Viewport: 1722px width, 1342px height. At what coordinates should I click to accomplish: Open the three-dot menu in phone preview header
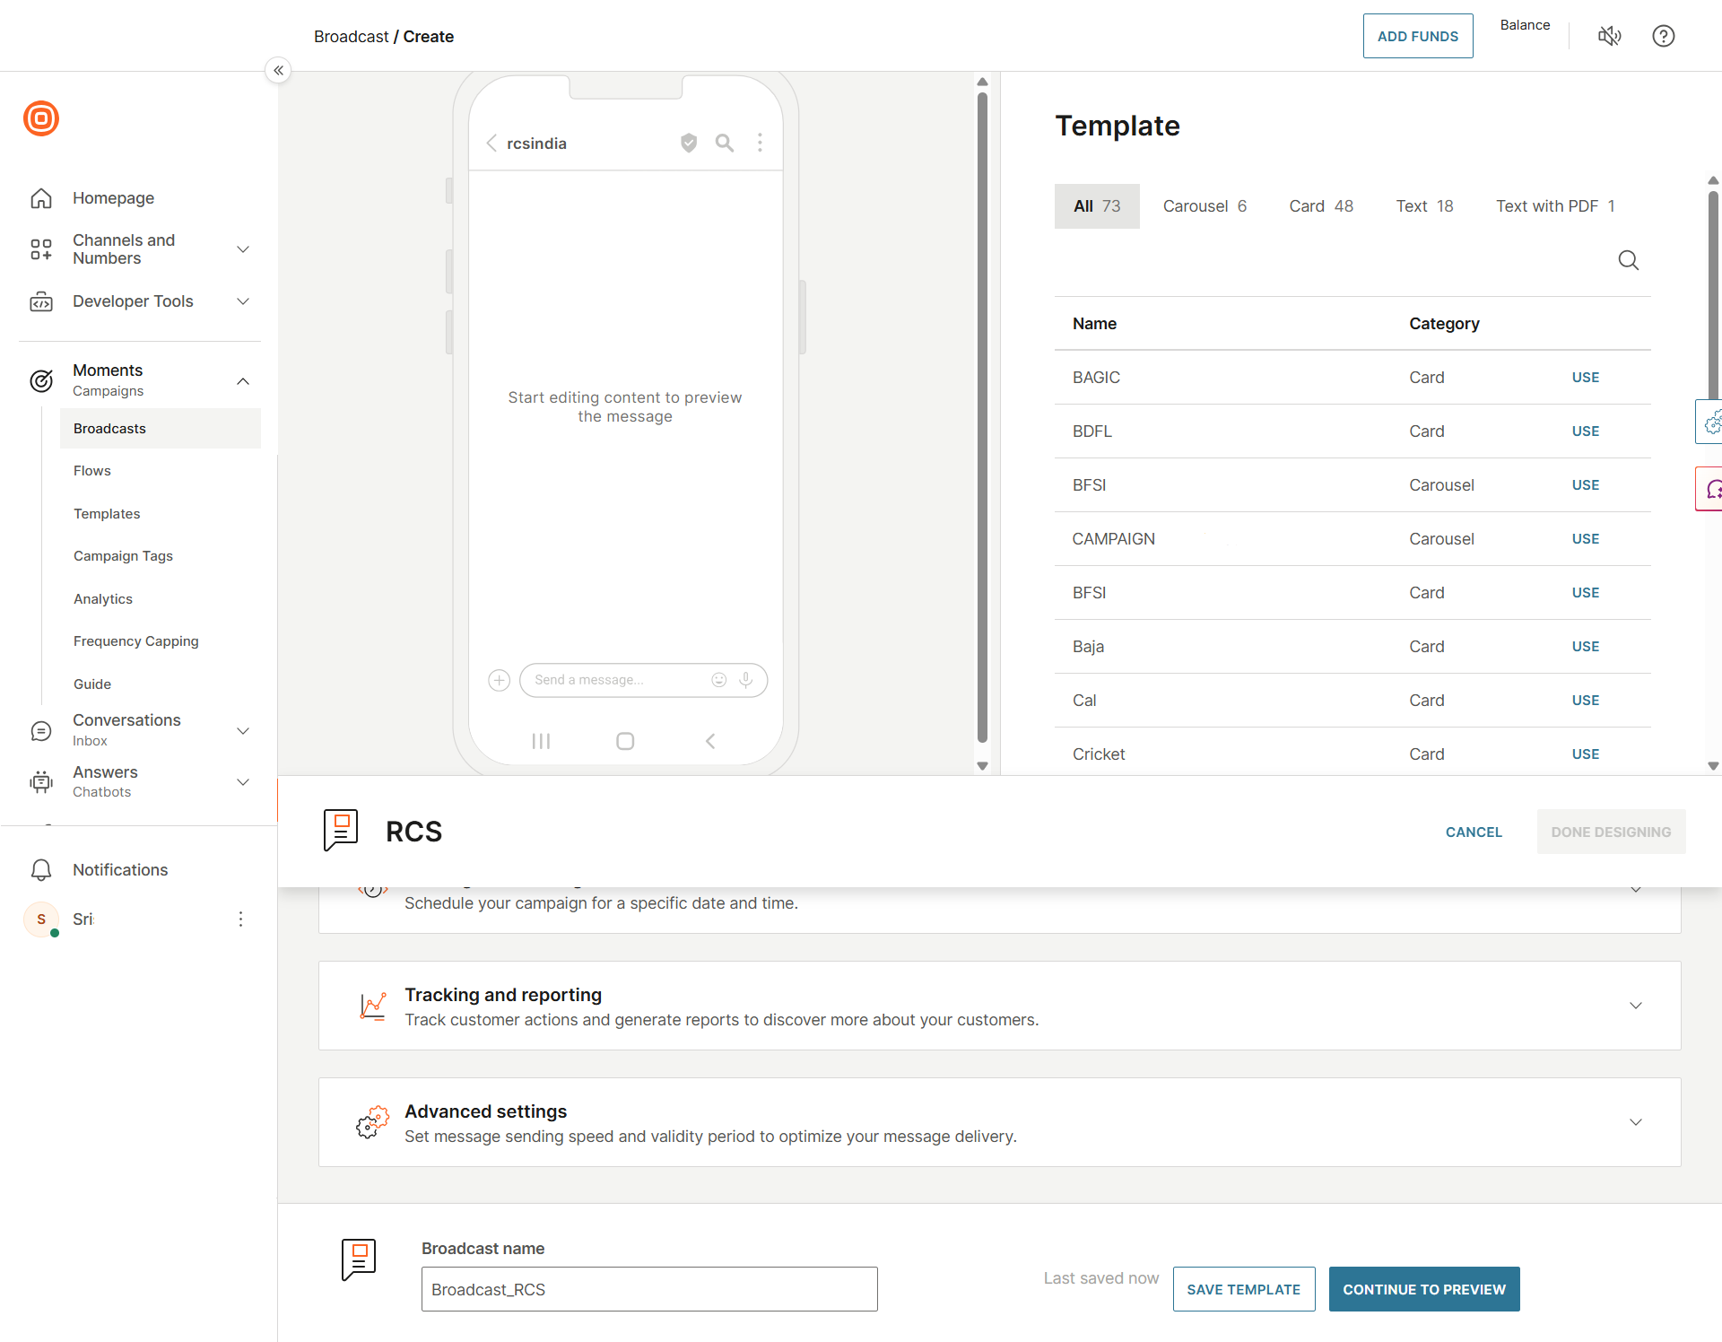pos(760,143)
